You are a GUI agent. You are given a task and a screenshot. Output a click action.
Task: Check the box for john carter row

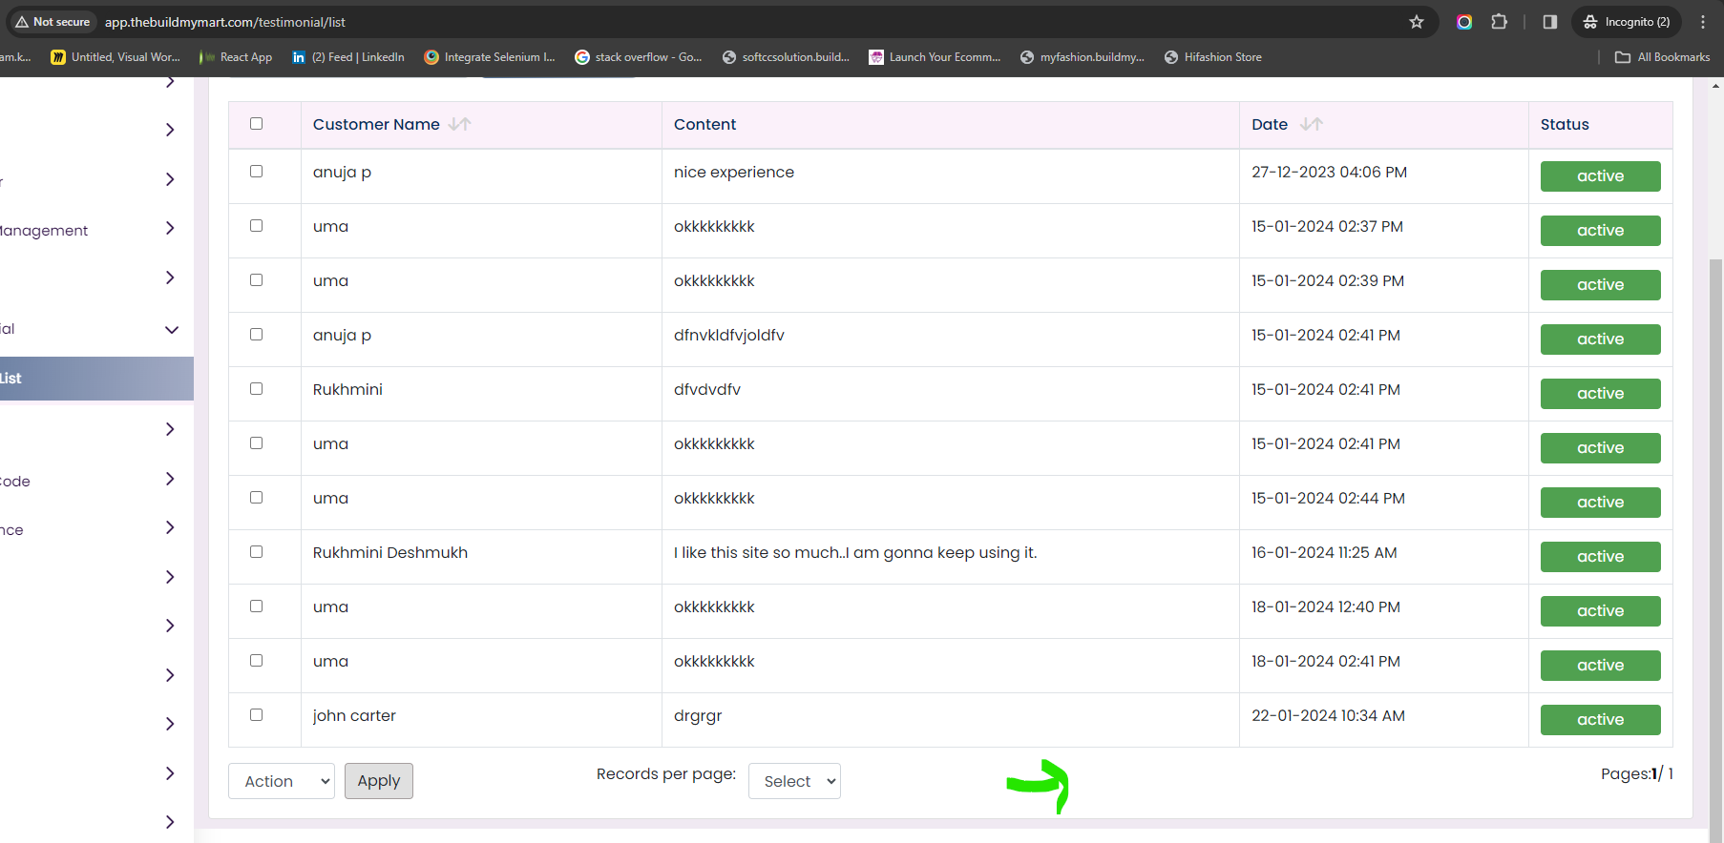(256, 715)
